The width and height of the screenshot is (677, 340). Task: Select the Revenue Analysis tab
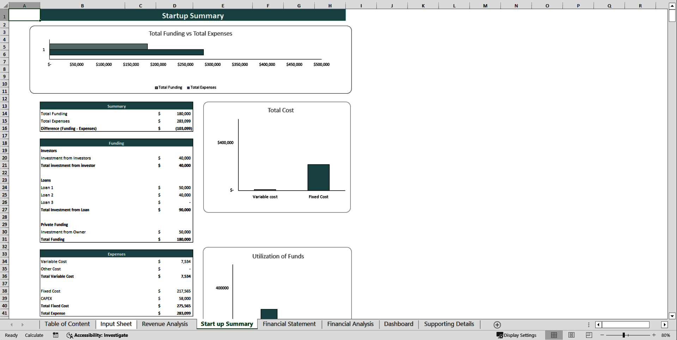click(x=165, y=324)
